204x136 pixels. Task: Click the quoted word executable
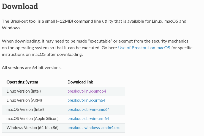click(x=100, y=41)
